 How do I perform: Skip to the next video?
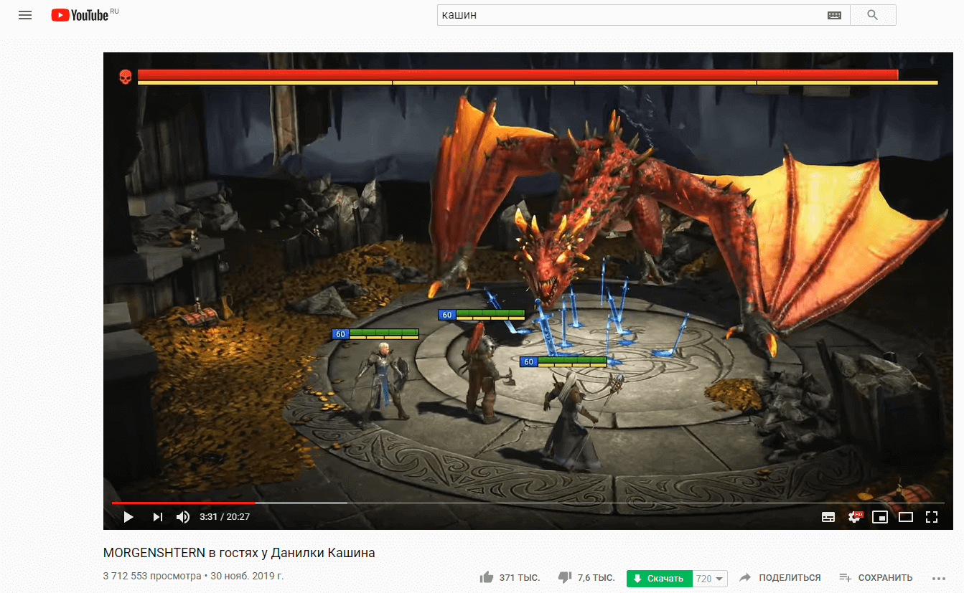point(157,516)
